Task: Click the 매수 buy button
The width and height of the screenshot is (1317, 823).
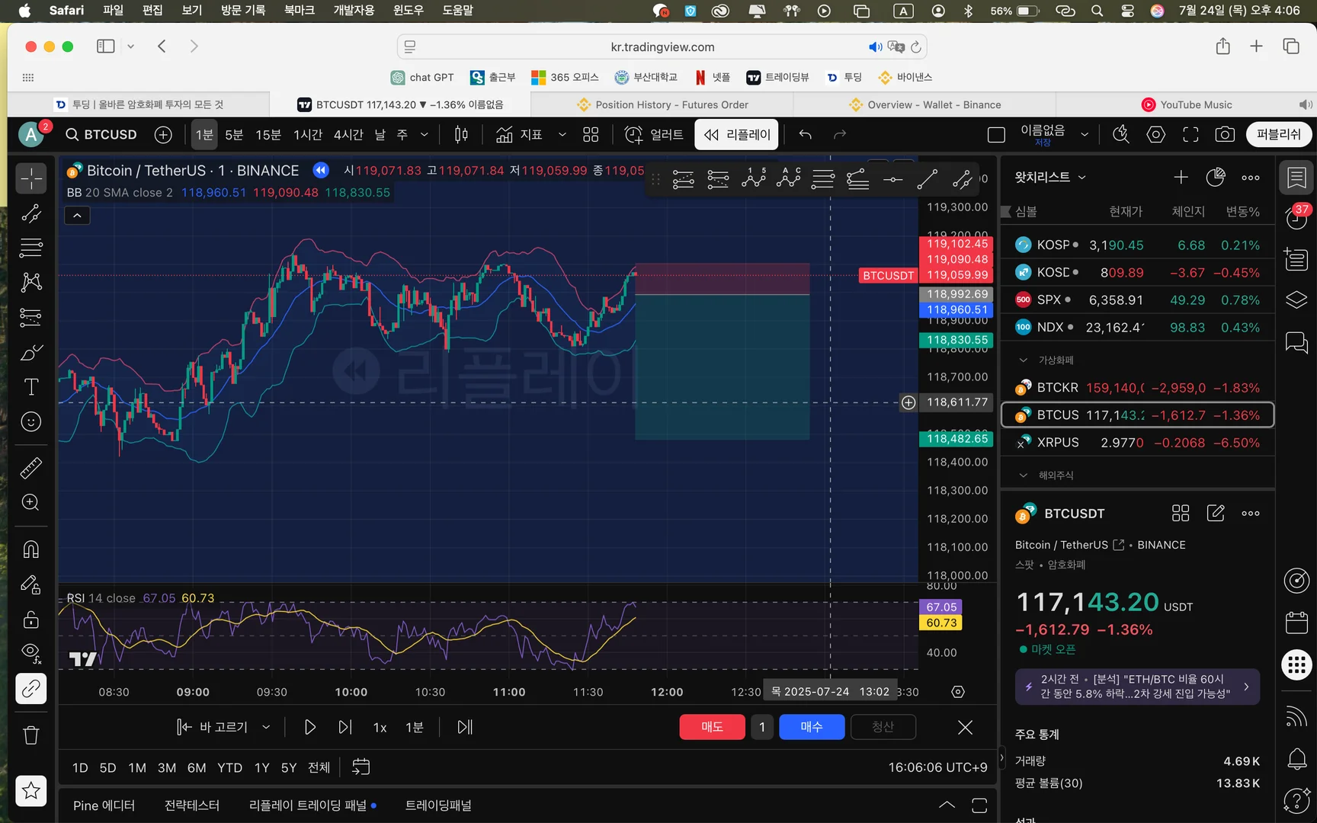Action: (x=812, y=727)
